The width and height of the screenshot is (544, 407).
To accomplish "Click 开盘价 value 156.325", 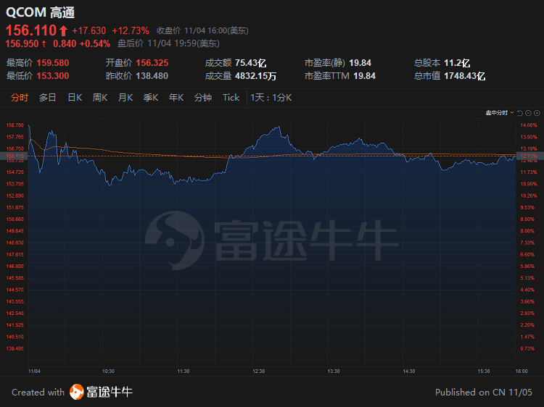I will (x=152, y=63).
